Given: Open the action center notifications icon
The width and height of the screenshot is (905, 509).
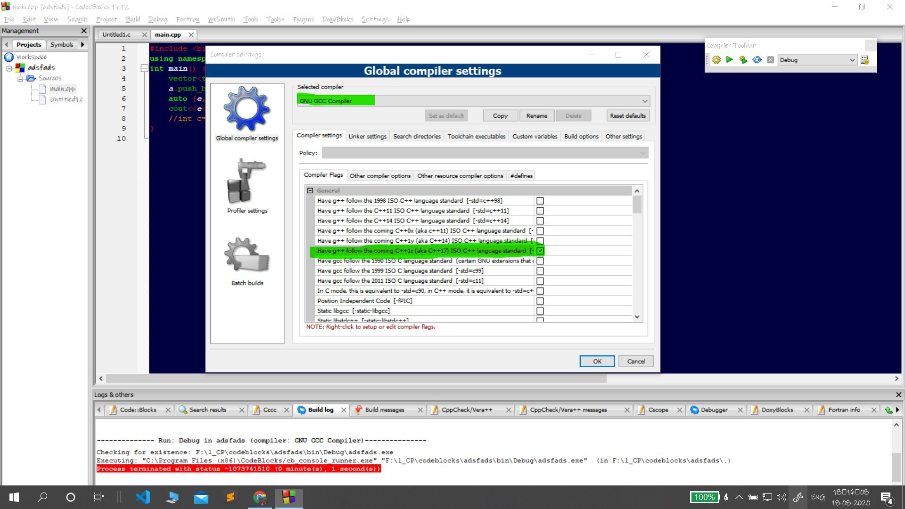Looking at the screenshot, I should click(x=887, y=497).
